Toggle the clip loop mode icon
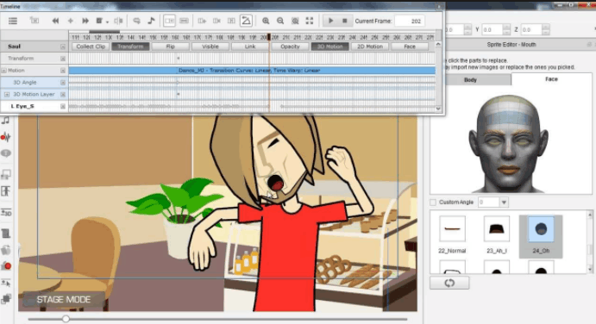The height and width of the screenshot is (324, 596). pyautogui.click(x=184, y=21)
